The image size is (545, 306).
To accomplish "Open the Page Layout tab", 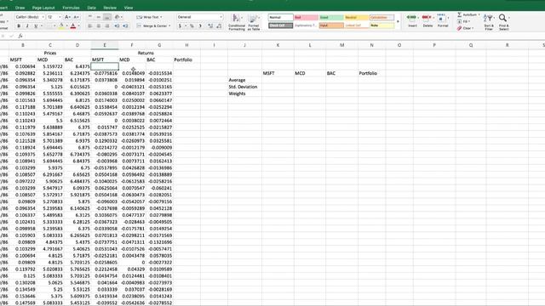I will pos(43,8).
